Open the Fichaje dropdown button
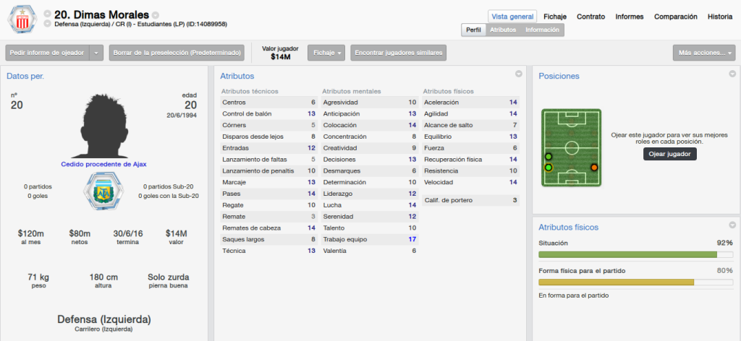The height and width of the screenshot is (341, 741). coord(326,53)
